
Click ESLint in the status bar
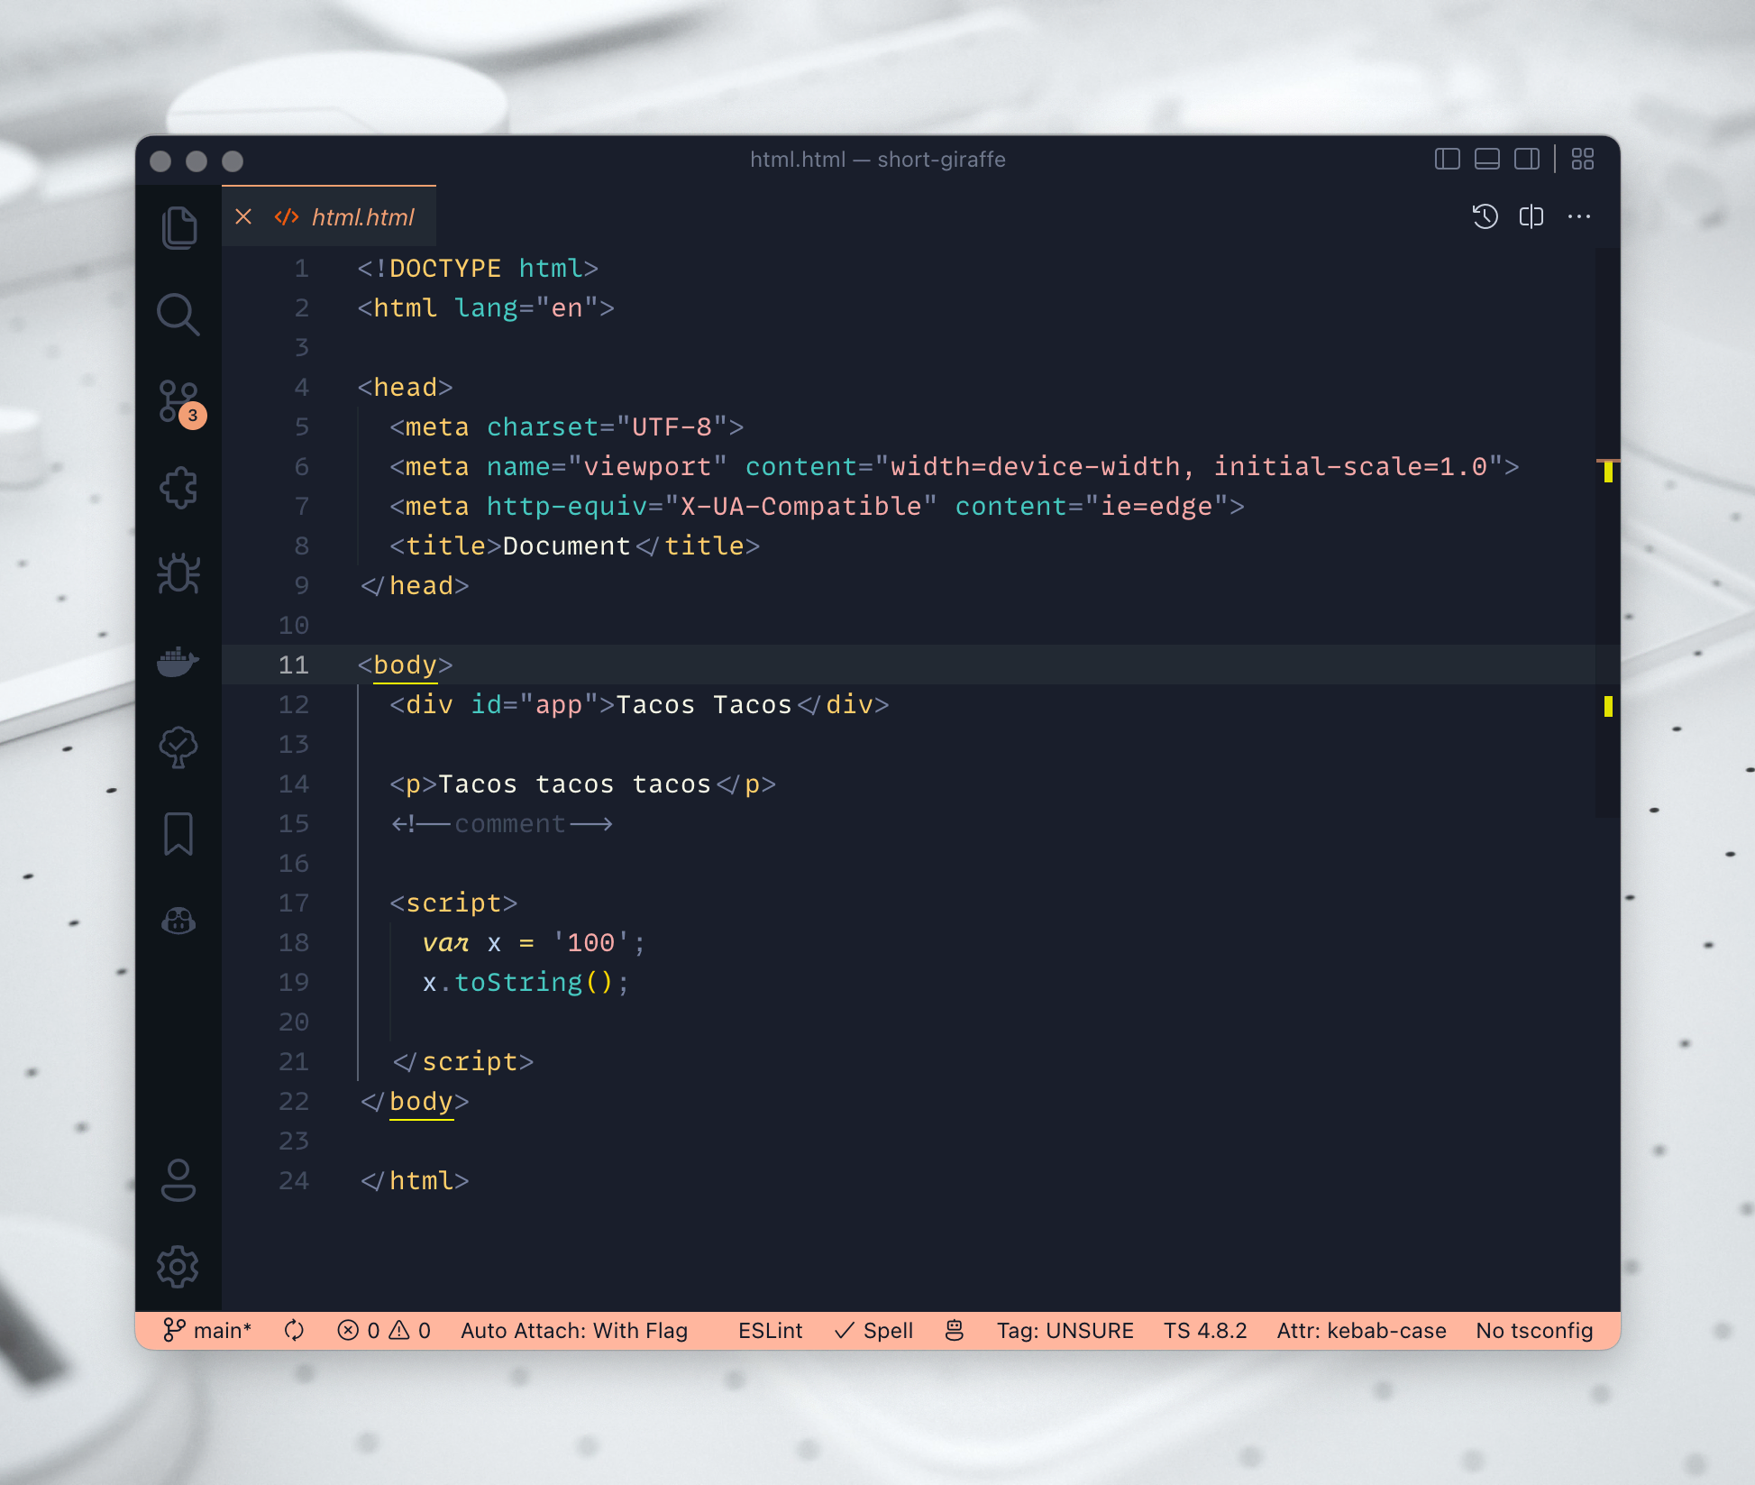pyautogui.click(x=770, y=1331)
